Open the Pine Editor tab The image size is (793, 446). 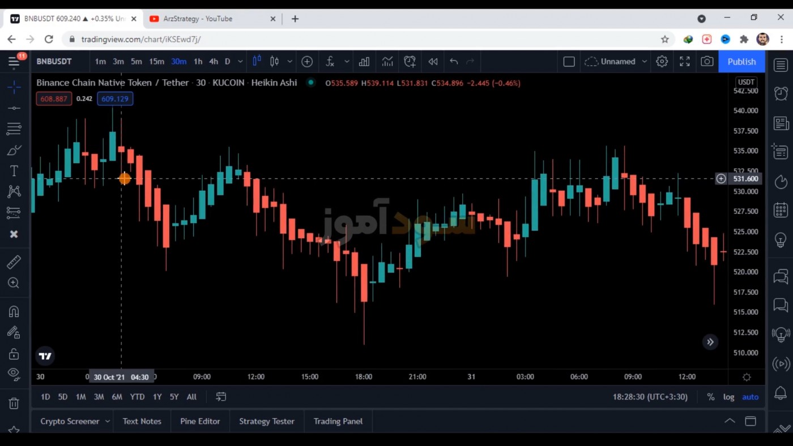click(200, 421)
